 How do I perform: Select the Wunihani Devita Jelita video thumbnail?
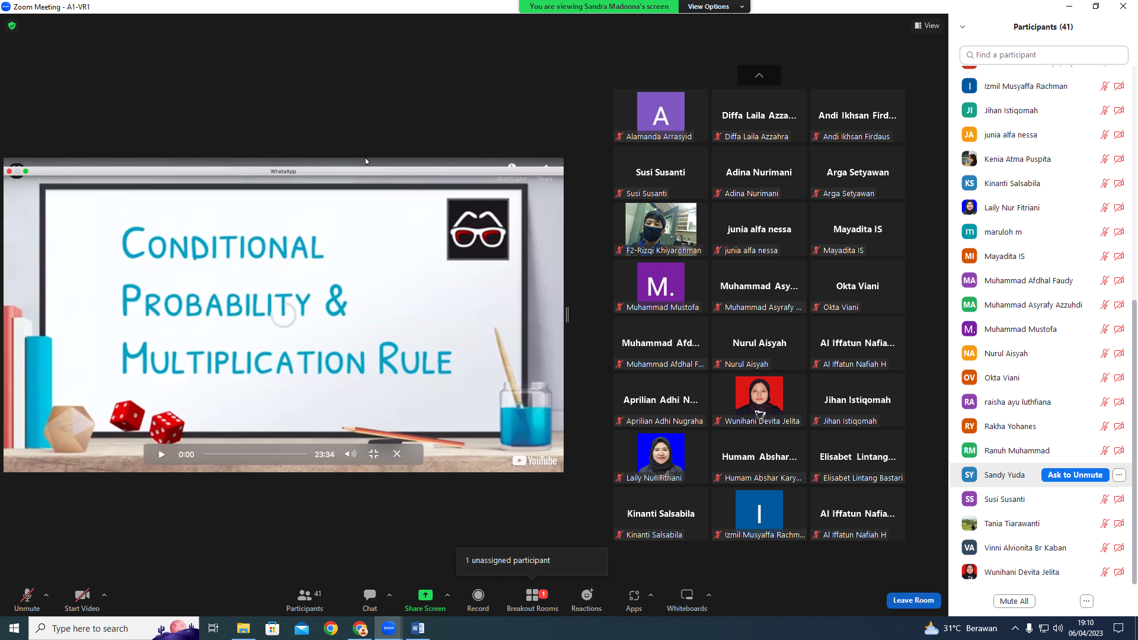(759, 401)
